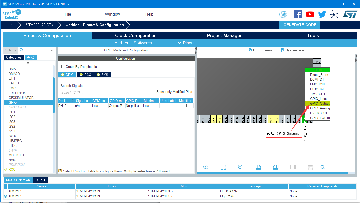The height and width of the screenshot is (203, 360).
Task: Open the ST Twitter icon
Action: (x=322, y=14)
